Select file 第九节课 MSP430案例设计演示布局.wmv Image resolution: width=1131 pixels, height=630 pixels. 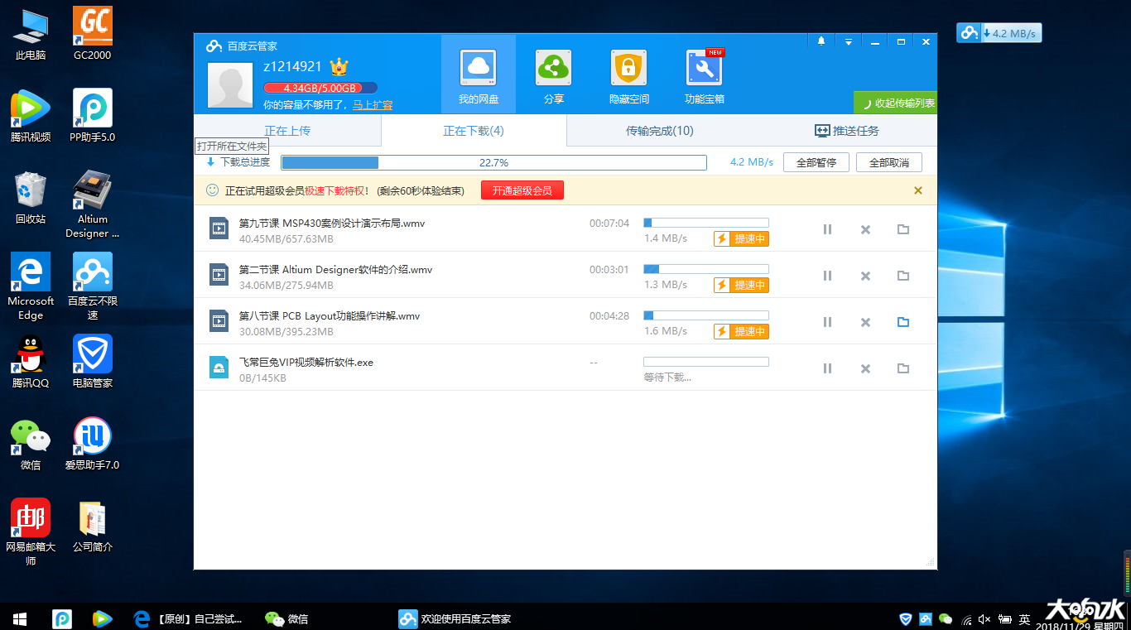coord(332,224)
